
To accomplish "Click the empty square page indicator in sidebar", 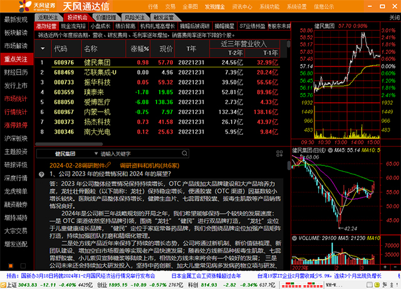I will tap(23, 266).
